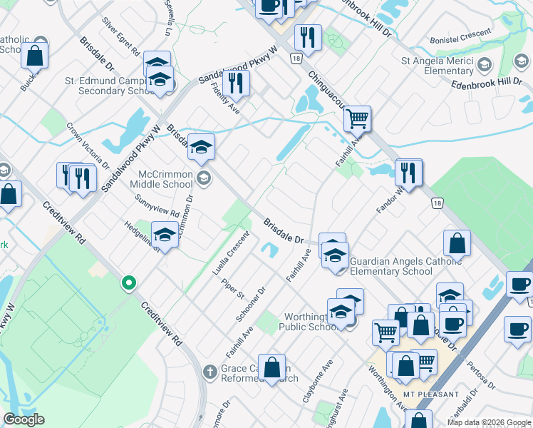533x428 pixels.
Task: Click the McCrimmon Middle School gray school pin
Action: pos(204,178)
